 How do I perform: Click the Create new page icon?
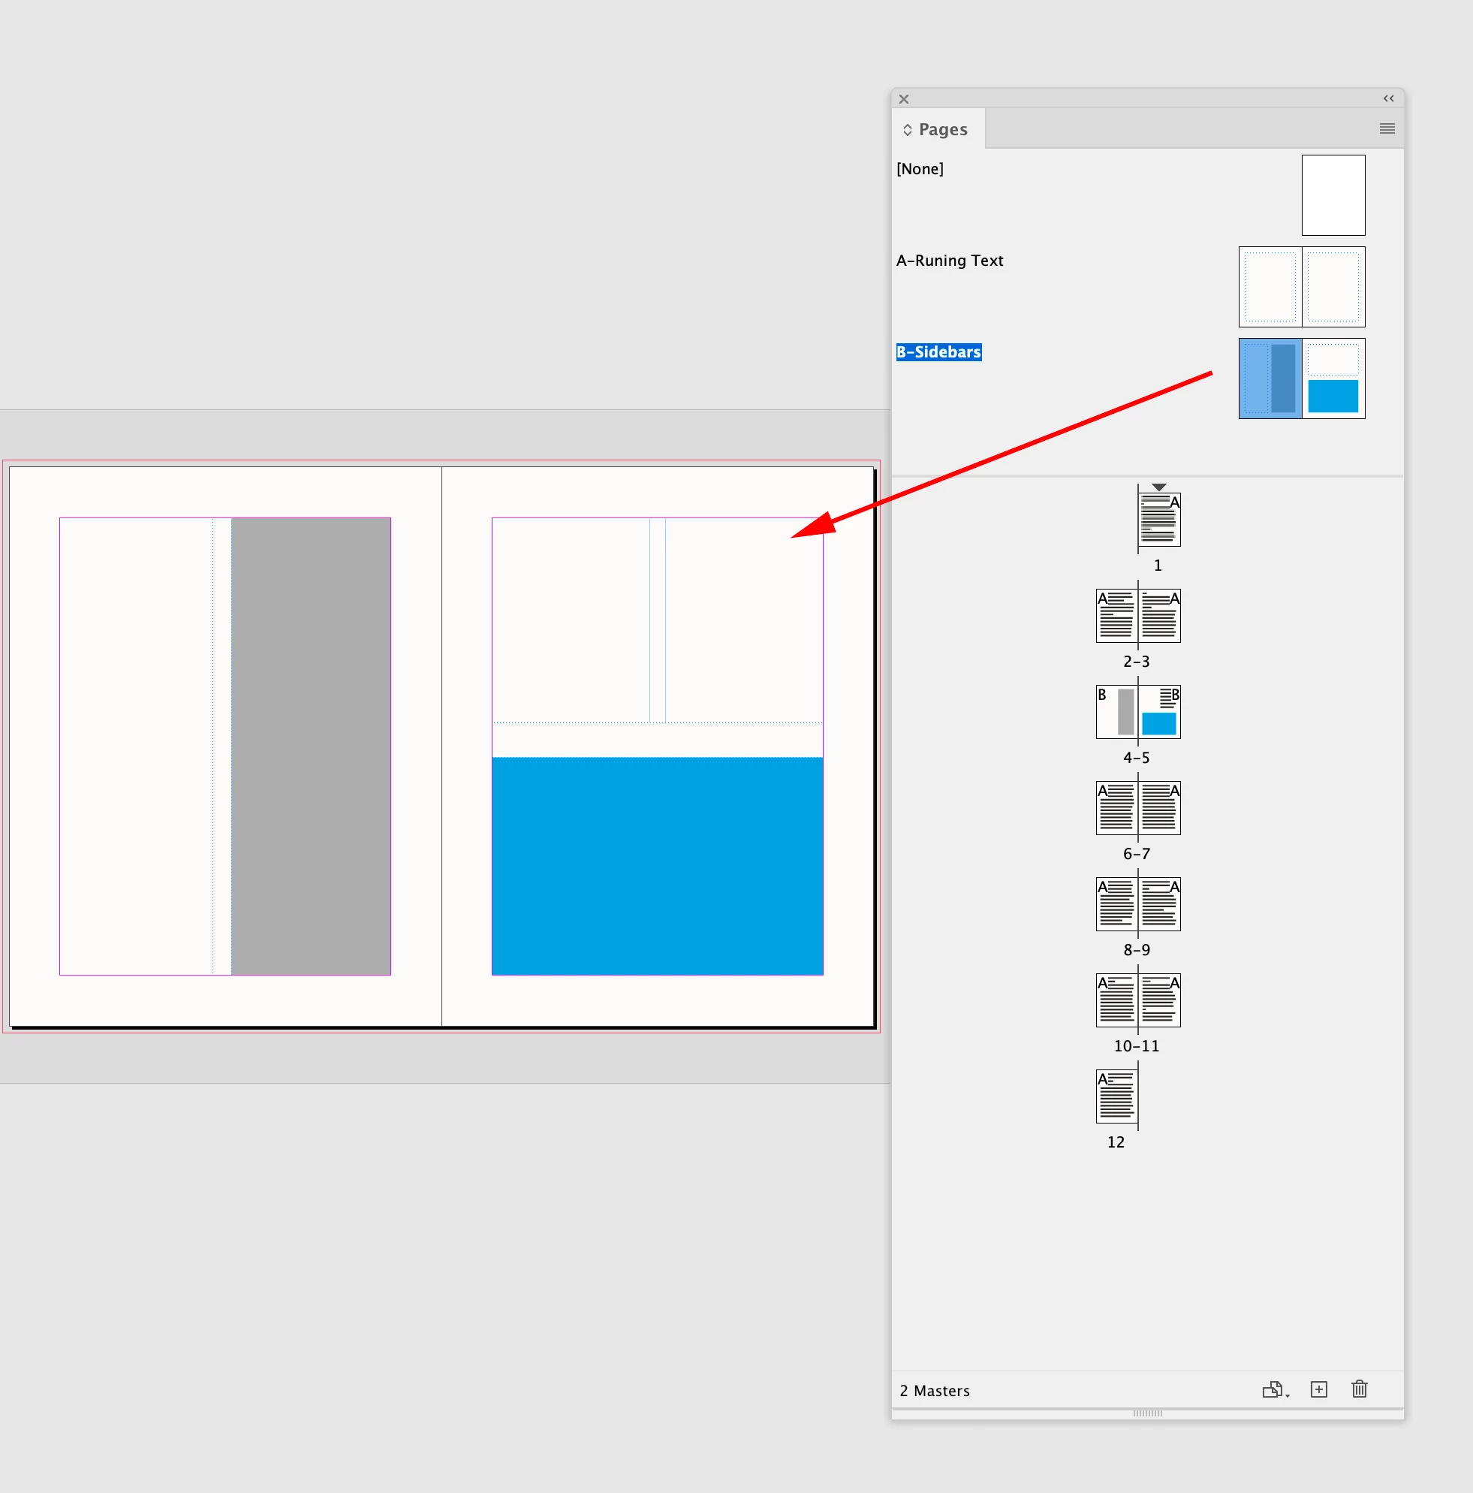[1319, 1389]
